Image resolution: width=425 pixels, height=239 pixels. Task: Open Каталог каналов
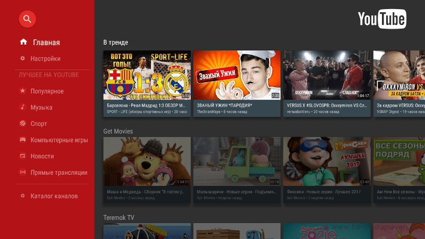(54, 196)
